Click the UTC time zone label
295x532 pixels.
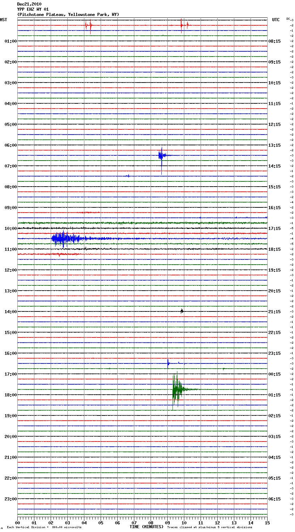[x=276, y=20]
